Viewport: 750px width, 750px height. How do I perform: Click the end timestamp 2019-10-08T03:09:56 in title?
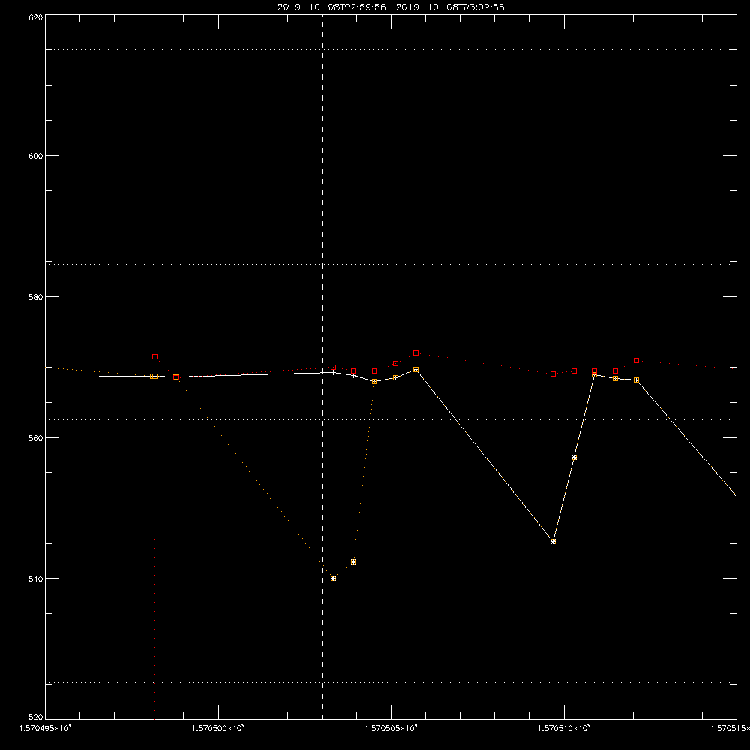pos(450,7)
